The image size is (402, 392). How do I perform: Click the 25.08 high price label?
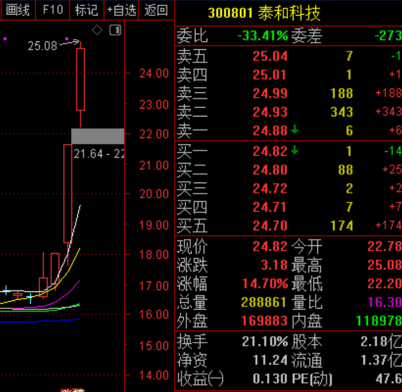[43, 46]
